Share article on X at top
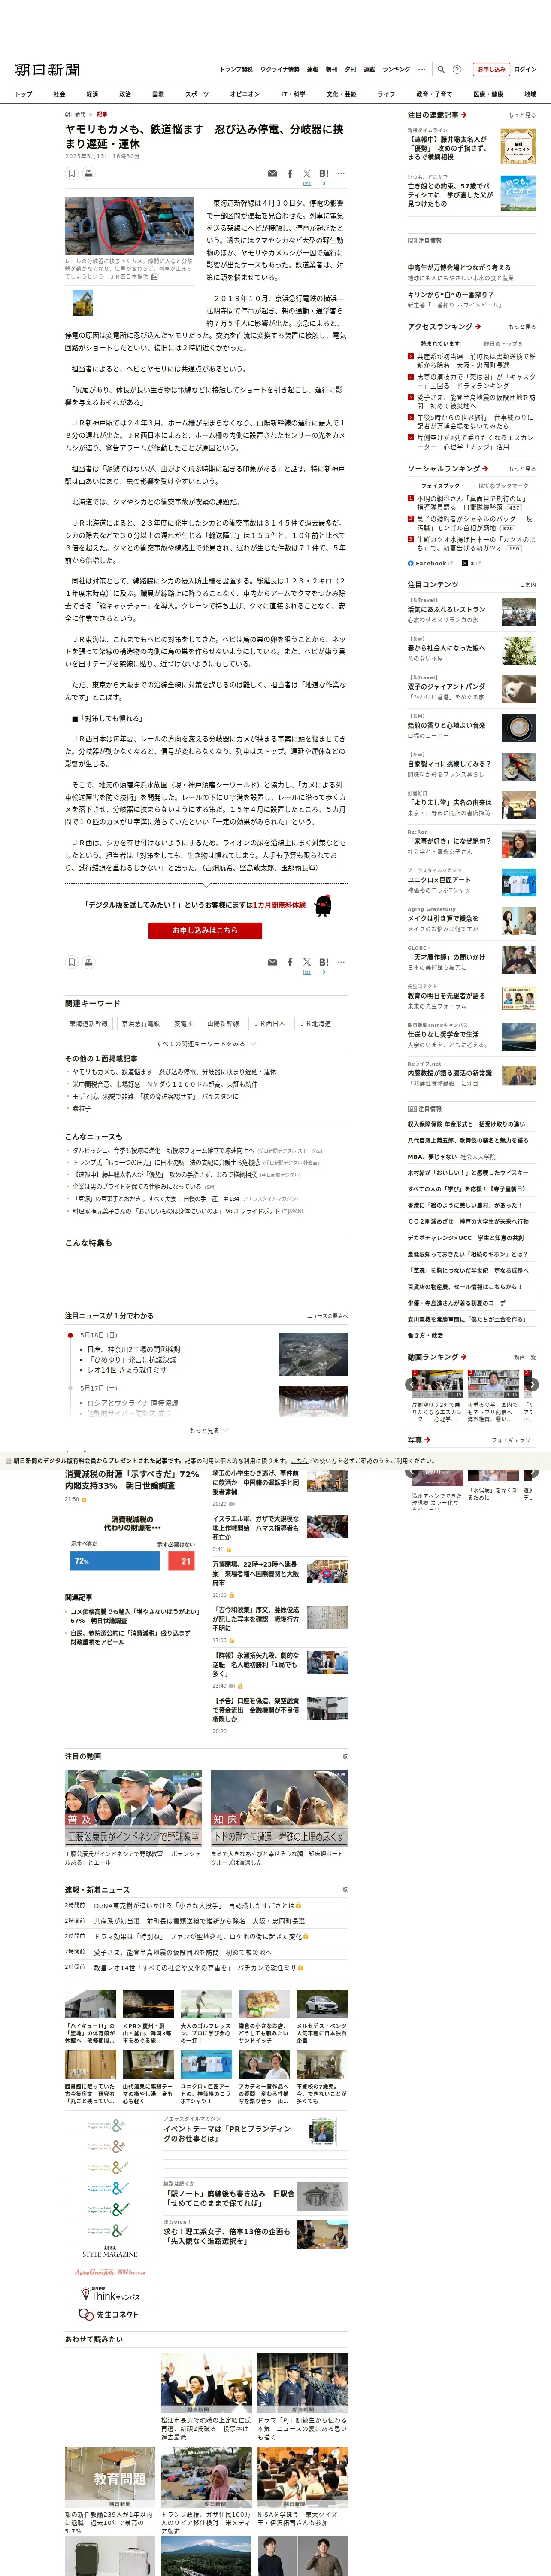Image resolution: width=551 pixels, height=2576 pixels. (307, 174)
